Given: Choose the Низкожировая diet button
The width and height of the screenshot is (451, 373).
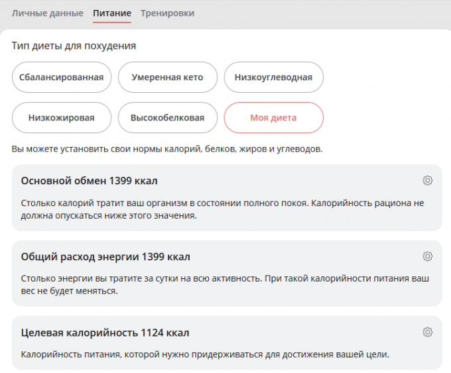Looking at the screenshot, I should tap(61, 118).
